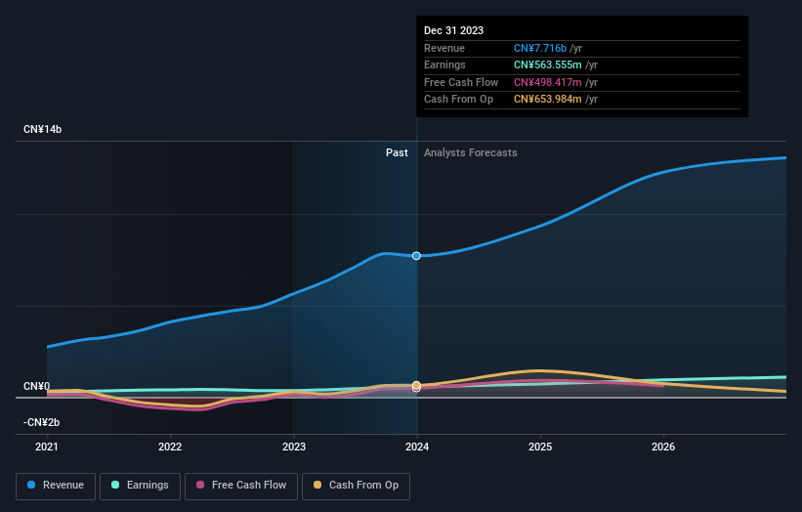The image size is (802, 512).
Task: Click the blue Revenue legend dot
Action: [31, 485]
